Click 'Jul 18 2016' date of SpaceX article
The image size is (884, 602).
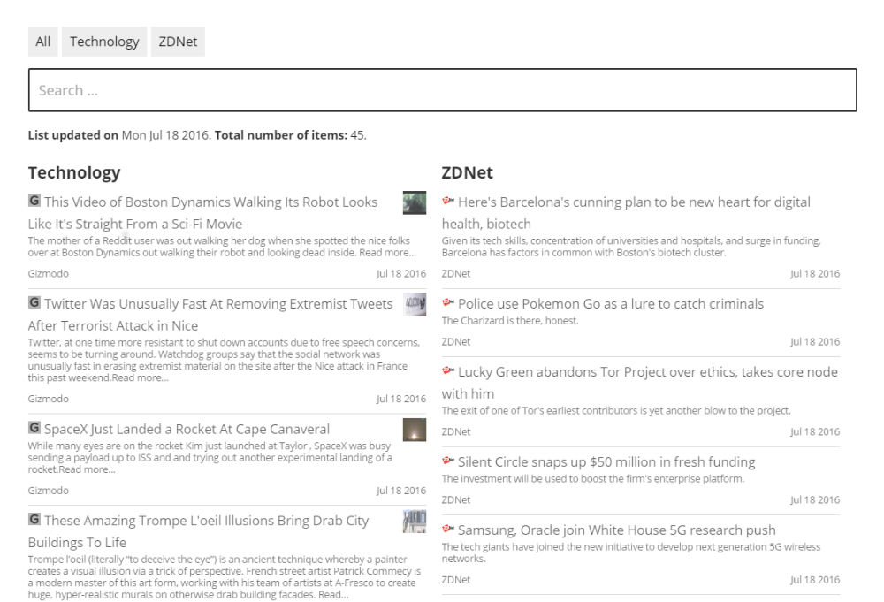tap(401, 491)
